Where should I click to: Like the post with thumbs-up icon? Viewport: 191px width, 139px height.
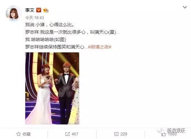(163, 134)
